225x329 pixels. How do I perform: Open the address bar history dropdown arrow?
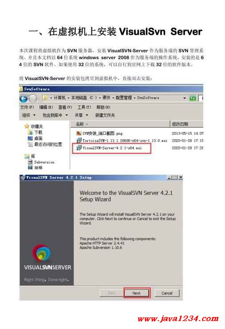click(185, 98)
